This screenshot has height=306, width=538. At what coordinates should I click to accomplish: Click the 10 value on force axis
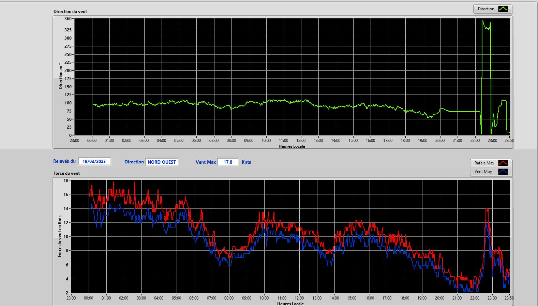pyautogui.click(x=66, y=237)
